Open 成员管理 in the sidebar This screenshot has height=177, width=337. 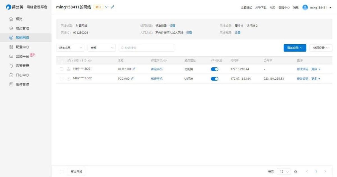click(22, 28)
